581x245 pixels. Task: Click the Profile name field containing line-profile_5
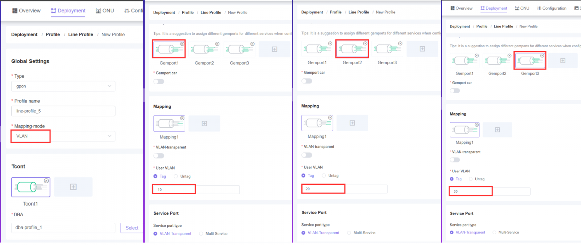point(63,111)
